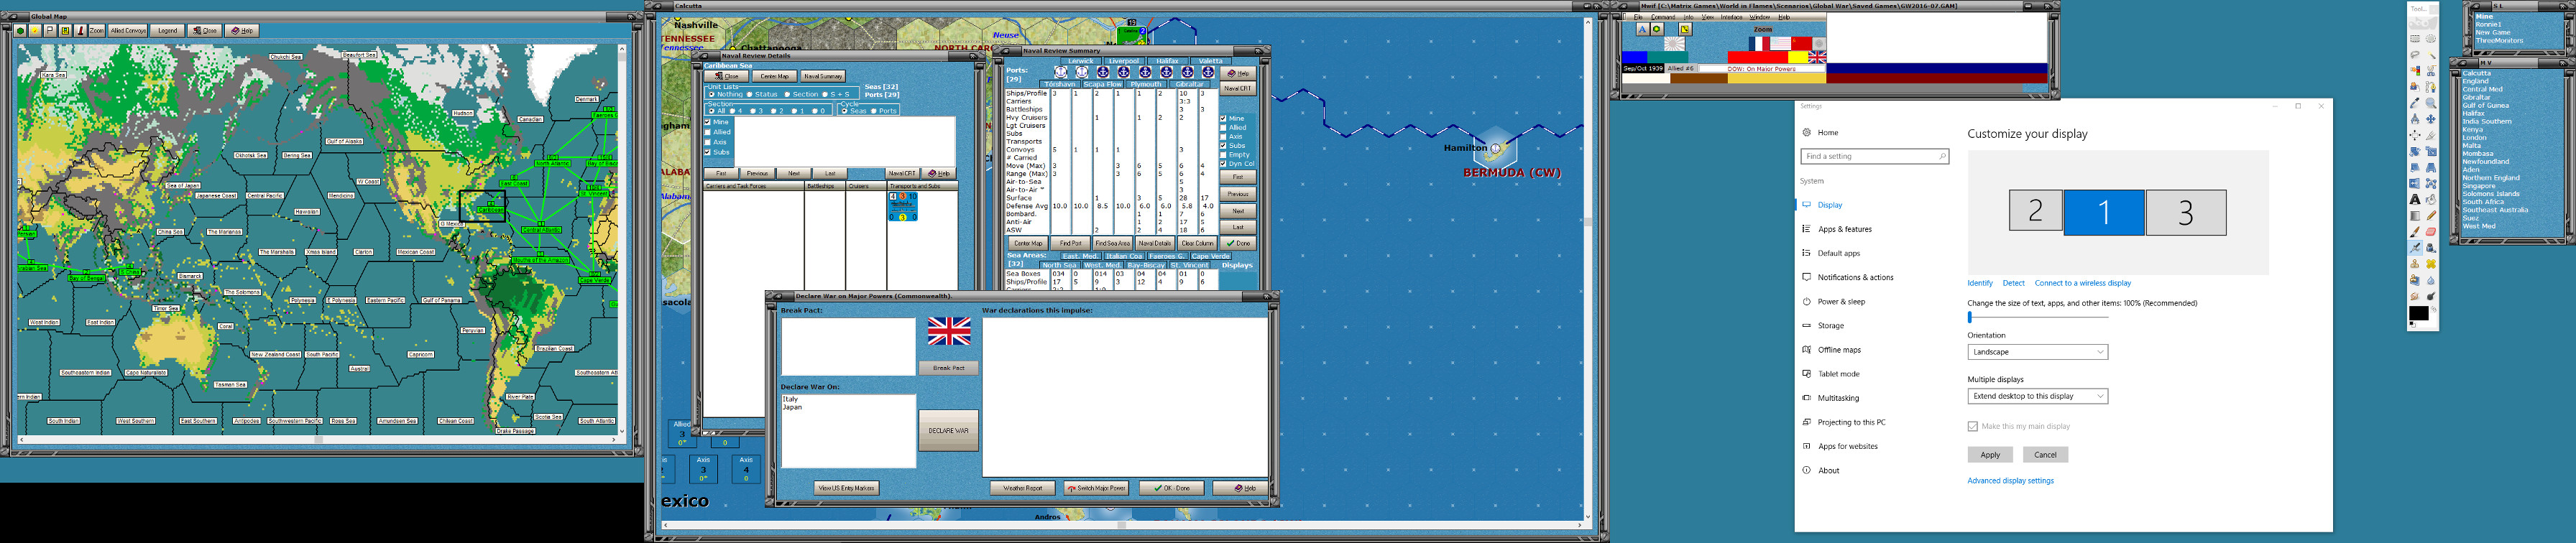
Task: Click Apply in the Settings window
Action: (x=1990, y=455)
